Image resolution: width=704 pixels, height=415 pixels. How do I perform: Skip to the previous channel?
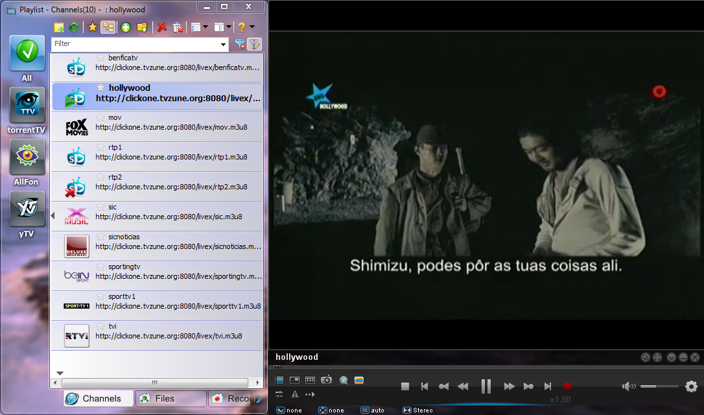(x=425, y=386)
